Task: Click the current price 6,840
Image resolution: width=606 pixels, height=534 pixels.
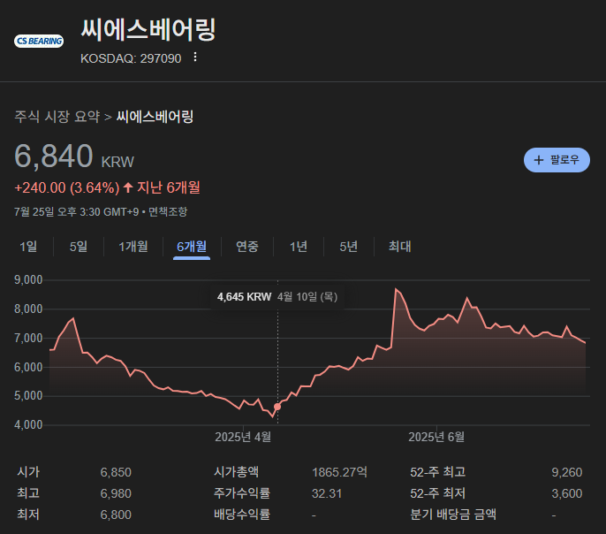Action: tap(54, 156)
